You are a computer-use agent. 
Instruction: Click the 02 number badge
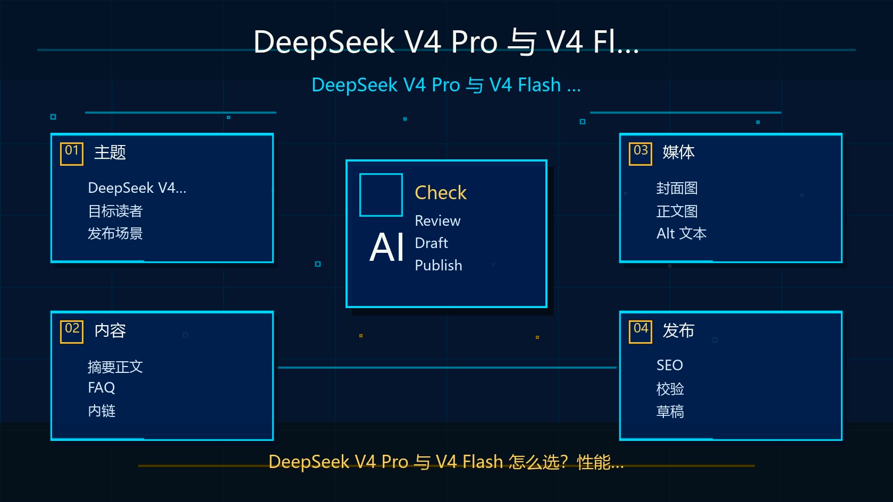click(x=72, y=331)
